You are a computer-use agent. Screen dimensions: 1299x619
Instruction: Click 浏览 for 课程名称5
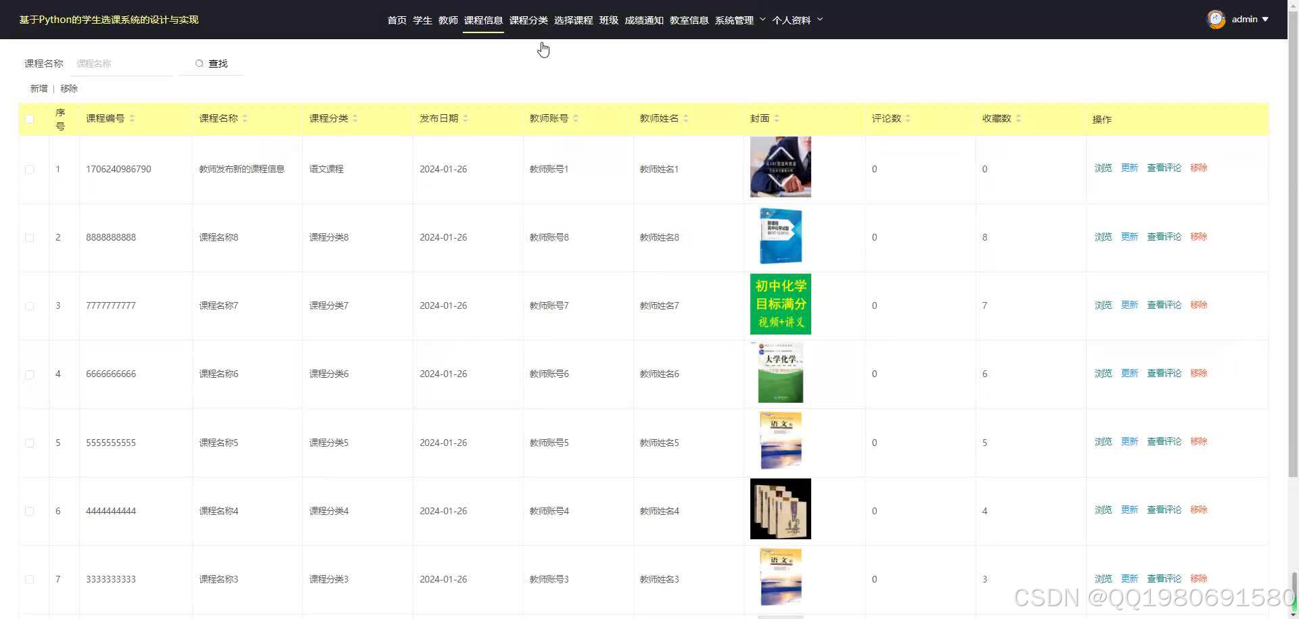(x=1103, y=441)
